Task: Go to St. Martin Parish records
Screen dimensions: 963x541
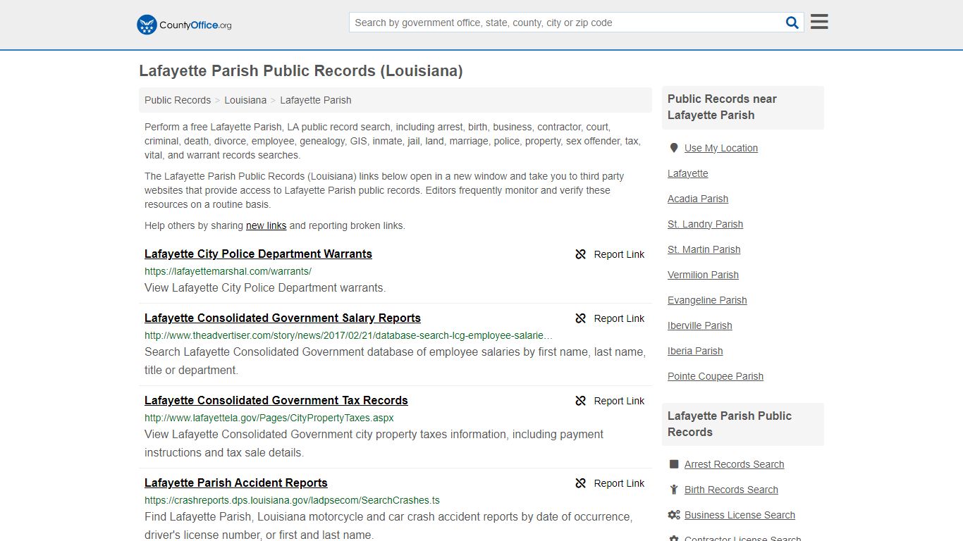Action: [704, 249]
